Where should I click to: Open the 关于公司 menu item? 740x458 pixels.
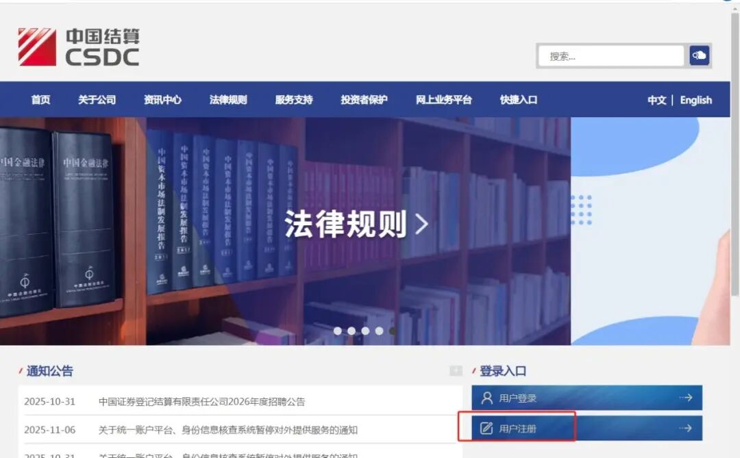(97, 99)
